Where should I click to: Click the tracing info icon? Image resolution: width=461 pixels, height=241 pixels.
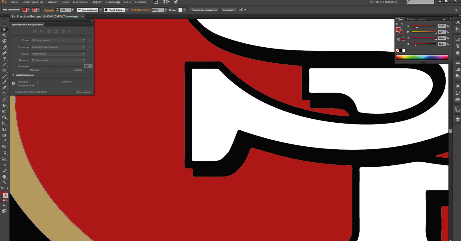[x=13, y=83]
